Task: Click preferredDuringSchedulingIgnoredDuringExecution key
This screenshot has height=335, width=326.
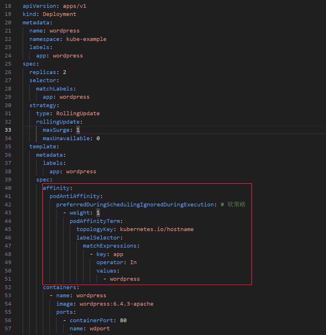Action: (x=135, y=204)
